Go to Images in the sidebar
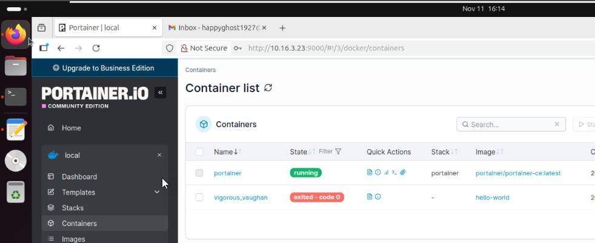The width and height of the screenshot is (595, 243). point(73,239)
